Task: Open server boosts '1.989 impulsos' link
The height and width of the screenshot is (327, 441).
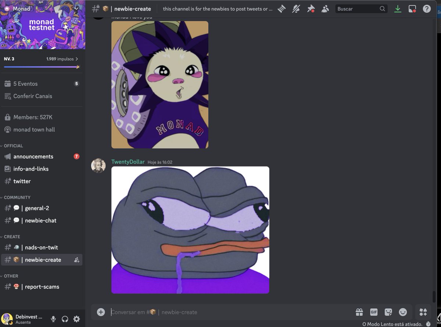Action: [62, 59]
